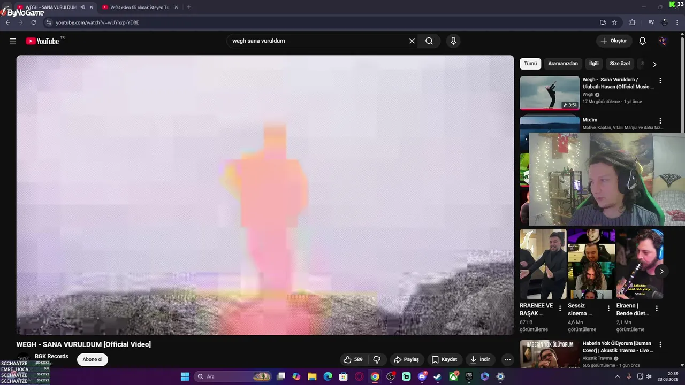This screenshot has width=685, height=385.
Task: Clear the search box with X icon
Action: click(412, 41)
